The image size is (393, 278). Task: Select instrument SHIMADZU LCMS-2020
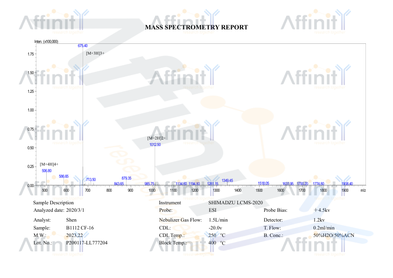236,202
